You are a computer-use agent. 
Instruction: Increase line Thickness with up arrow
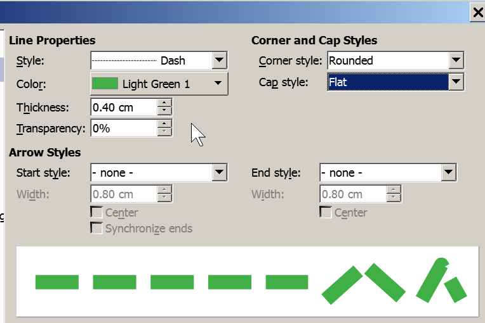tap(164, 103)
